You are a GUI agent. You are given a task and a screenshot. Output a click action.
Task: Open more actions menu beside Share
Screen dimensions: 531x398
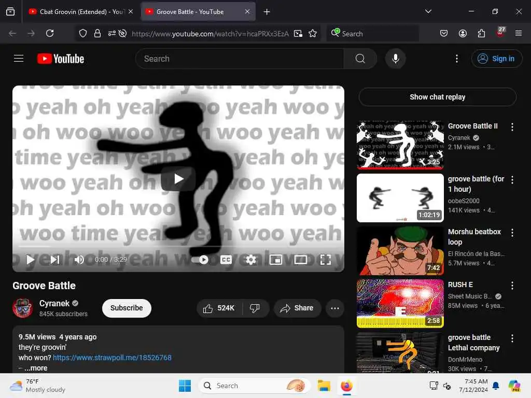(334, 308)
